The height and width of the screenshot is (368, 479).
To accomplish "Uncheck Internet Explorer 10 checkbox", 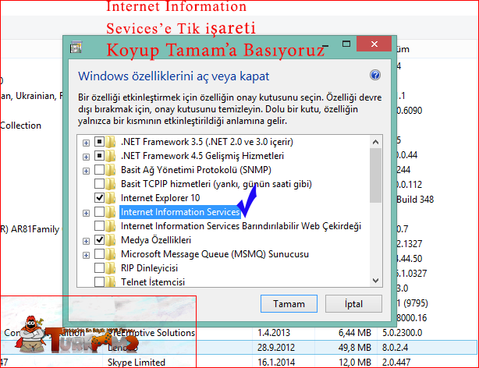I will coord(99,198).
